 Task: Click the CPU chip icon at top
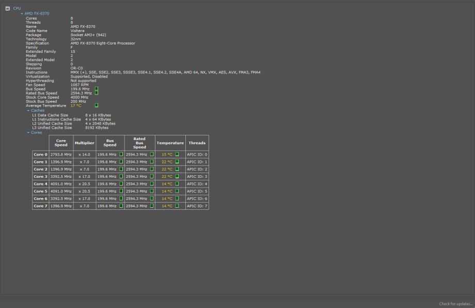[7, 8]
